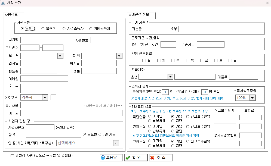Viewport: 271px width, 166px height.
Task: Select the 기타소득자 radio option
Action: click(x=91, y=29)
